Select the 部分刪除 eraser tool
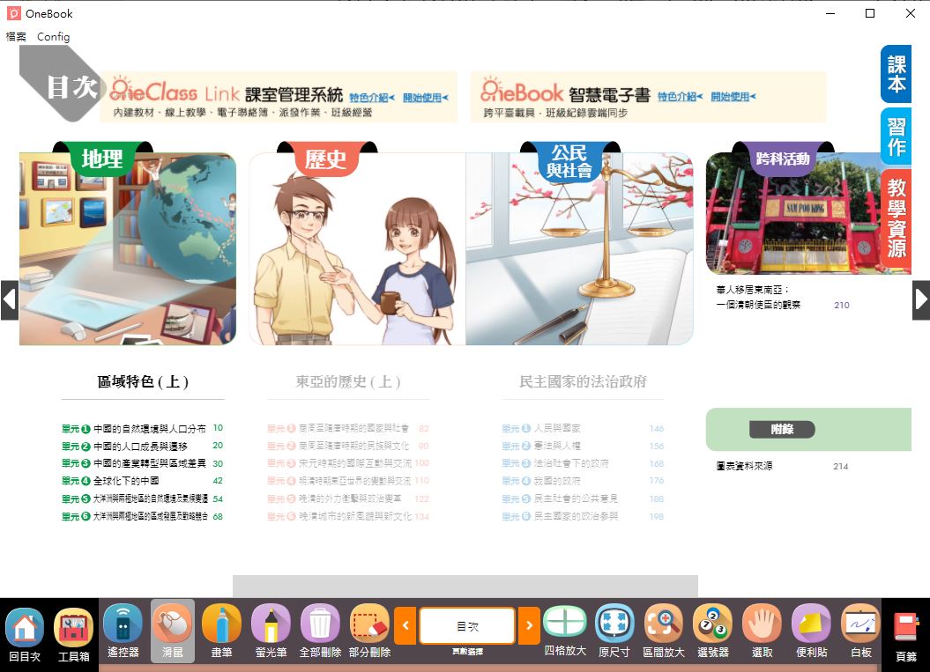 pos(369,631)
